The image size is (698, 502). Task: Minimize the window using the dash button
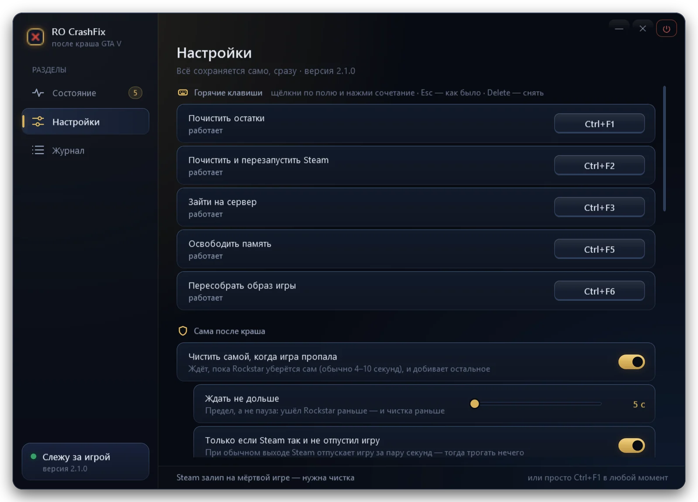pyautogui.click(x=619, y=29)
